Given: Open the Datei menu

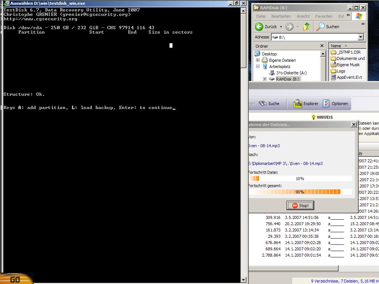Looking at the screenshot, I should tap(261, 16).
